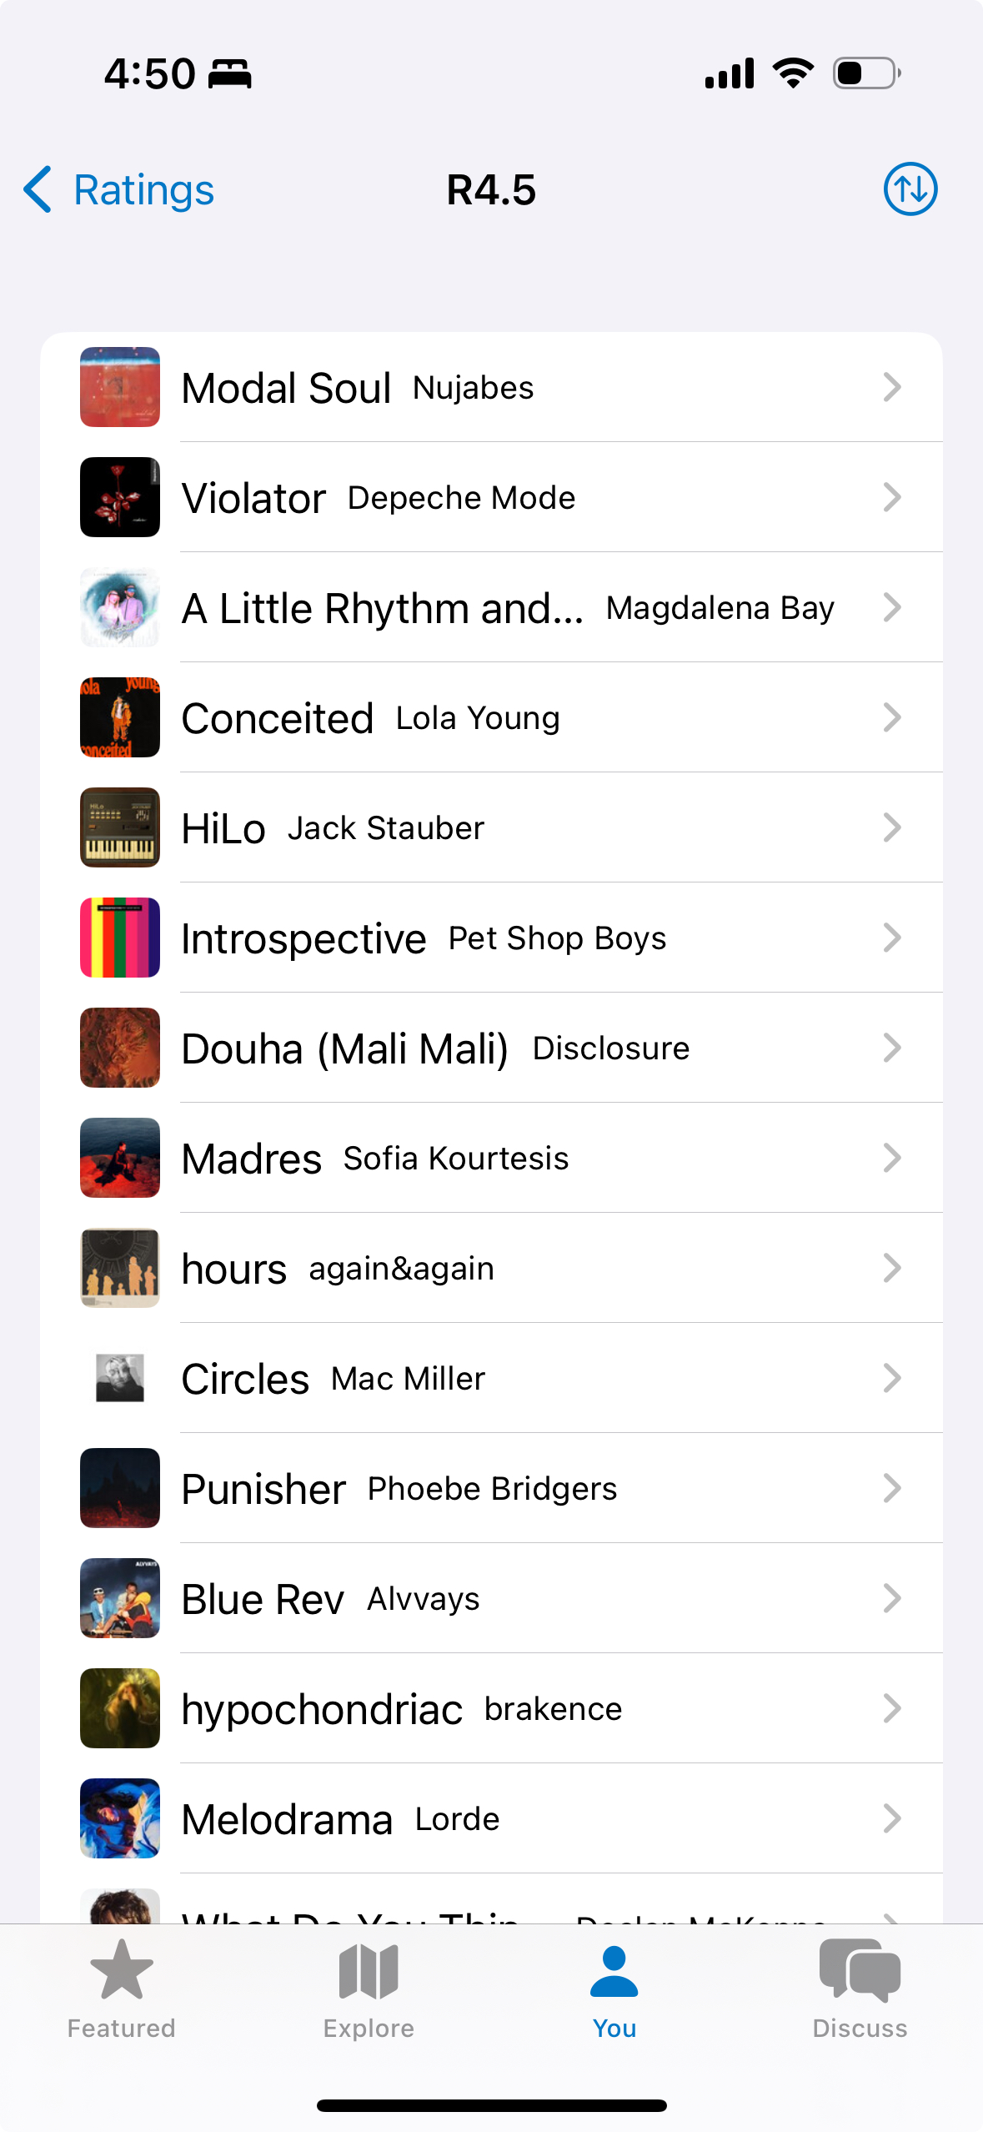Tap the sort order icon
Viewport: 983px width, 2132px height.
pyautogui.click(x=910, y=189)
